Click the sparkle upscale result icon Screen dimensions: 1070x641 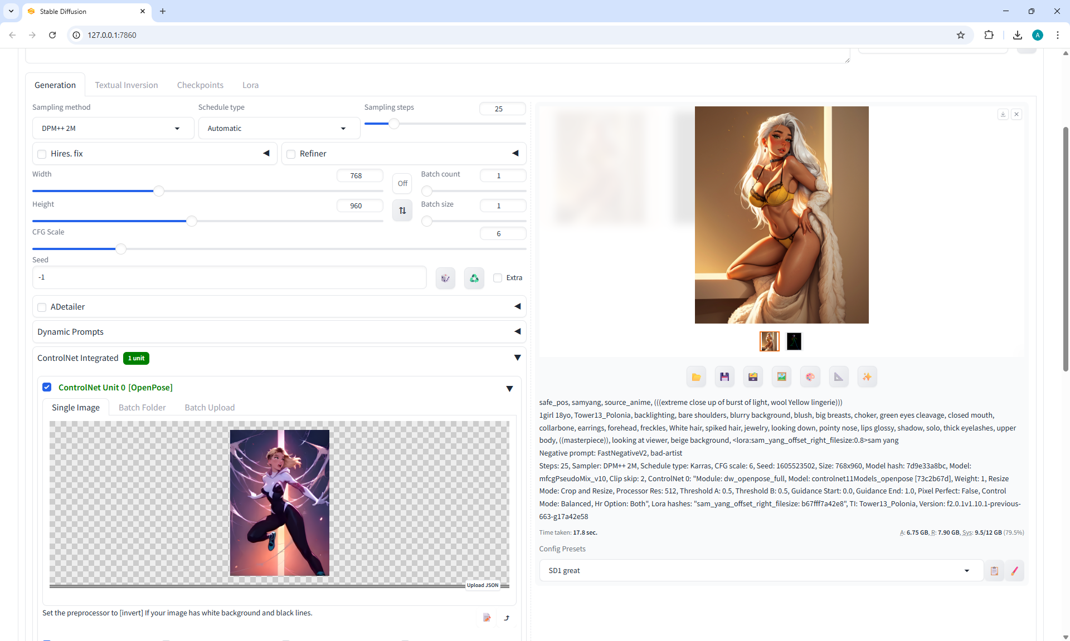[x=867, y=377]
